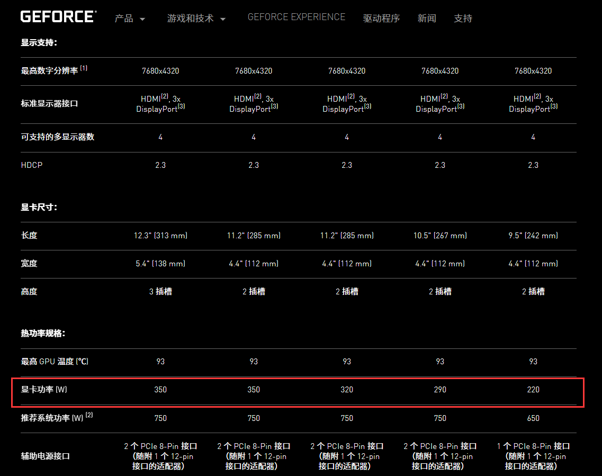This screenshot has width=602, height=476.
Task: Expand the 产品 dropdown arrow
Action: (x=142, y=19)
